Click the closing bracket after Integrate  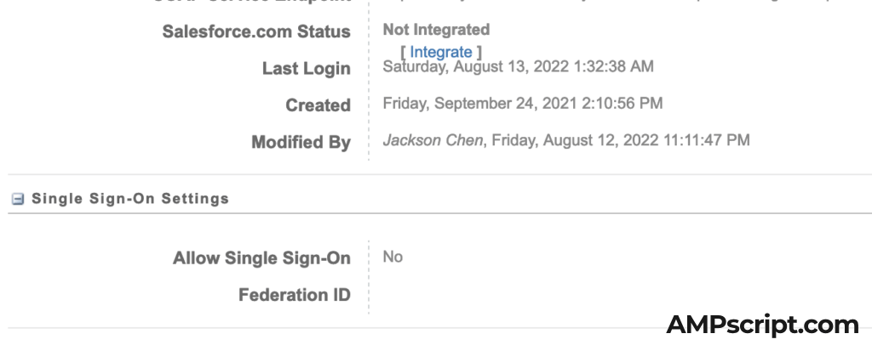tap(479, 53)
